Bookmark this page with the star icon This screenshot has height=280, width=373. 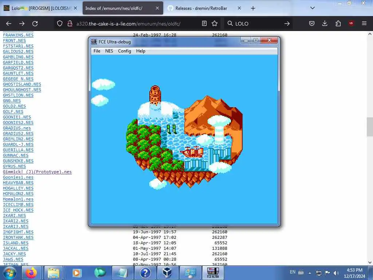[215, 23]
